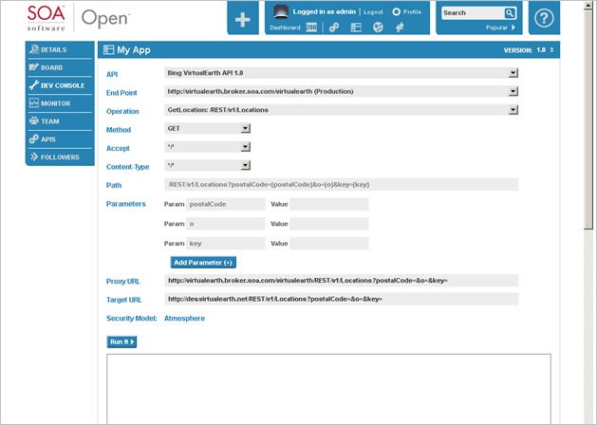Open the Method dropdown showing GET
Viewport: 597px width, 425px height.
tap(245, 129)
